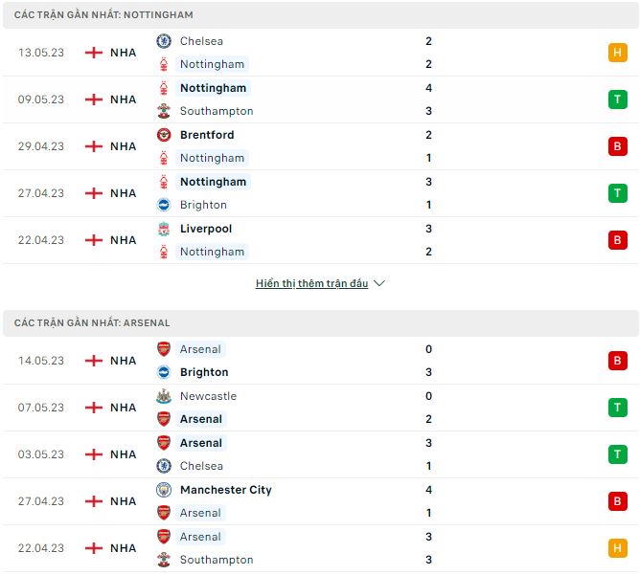Open the Brentford team name link
The height and width of the screenshot is (575, 640).
pyautogui.click(x=206, y=135)
